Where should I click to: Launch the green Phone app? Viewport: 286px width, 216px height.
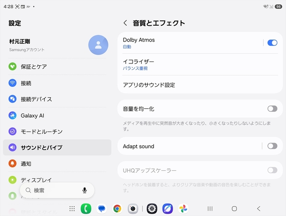coord(86,208)
